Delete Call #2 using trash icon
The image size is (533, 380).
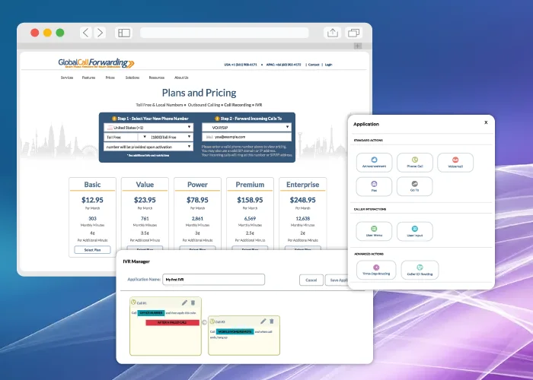pos(271,321)
